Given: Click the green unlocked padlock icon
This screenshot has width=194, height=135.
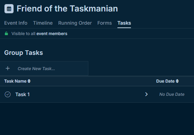Looking at the screenshot, I should [x=6, y=33].
